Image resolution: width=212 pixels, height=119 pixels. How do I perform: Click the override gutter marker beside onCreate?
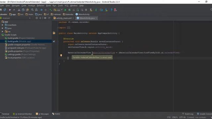click(x=54, y=41)
